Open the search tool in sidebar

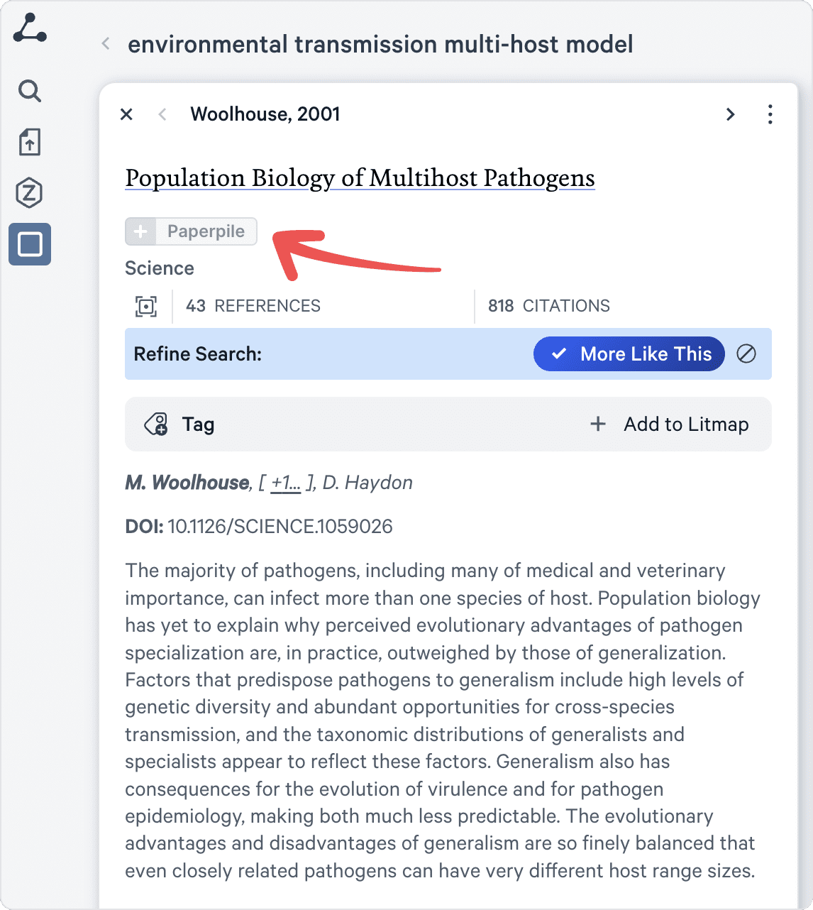[x=30, y=91]
